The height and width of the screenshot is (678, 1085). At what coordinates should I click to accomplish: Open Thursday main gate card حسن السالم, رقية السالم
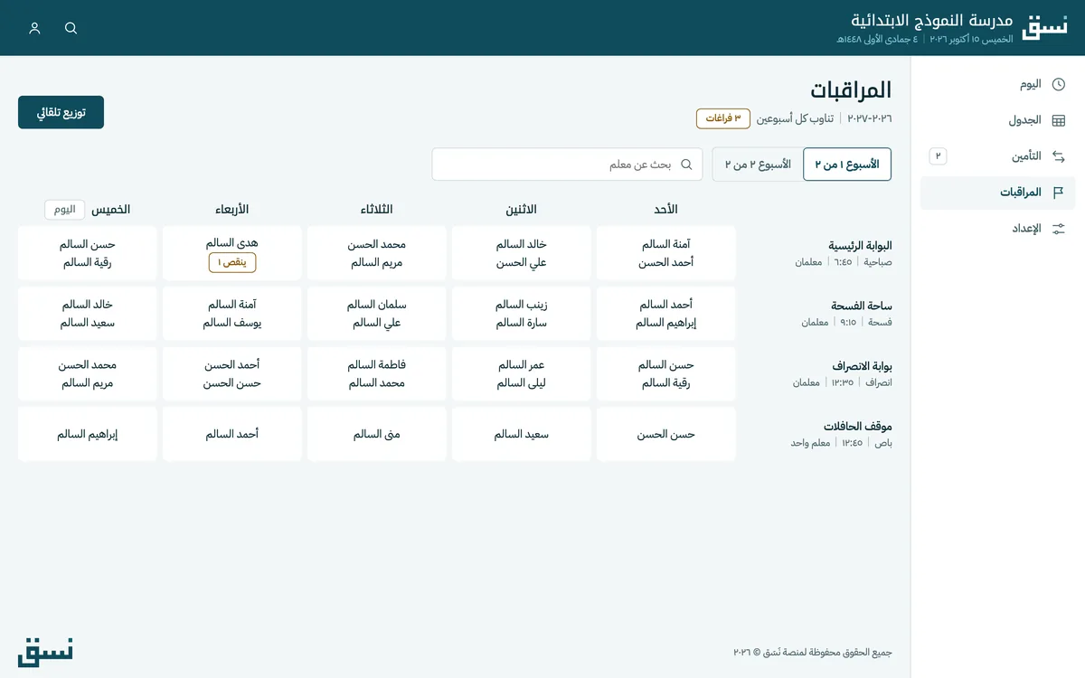tap(88, 253)
